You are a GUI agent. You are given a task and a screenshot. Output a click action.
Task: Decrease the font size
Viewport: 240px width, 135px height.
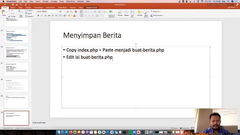click(x=72, y=12)
